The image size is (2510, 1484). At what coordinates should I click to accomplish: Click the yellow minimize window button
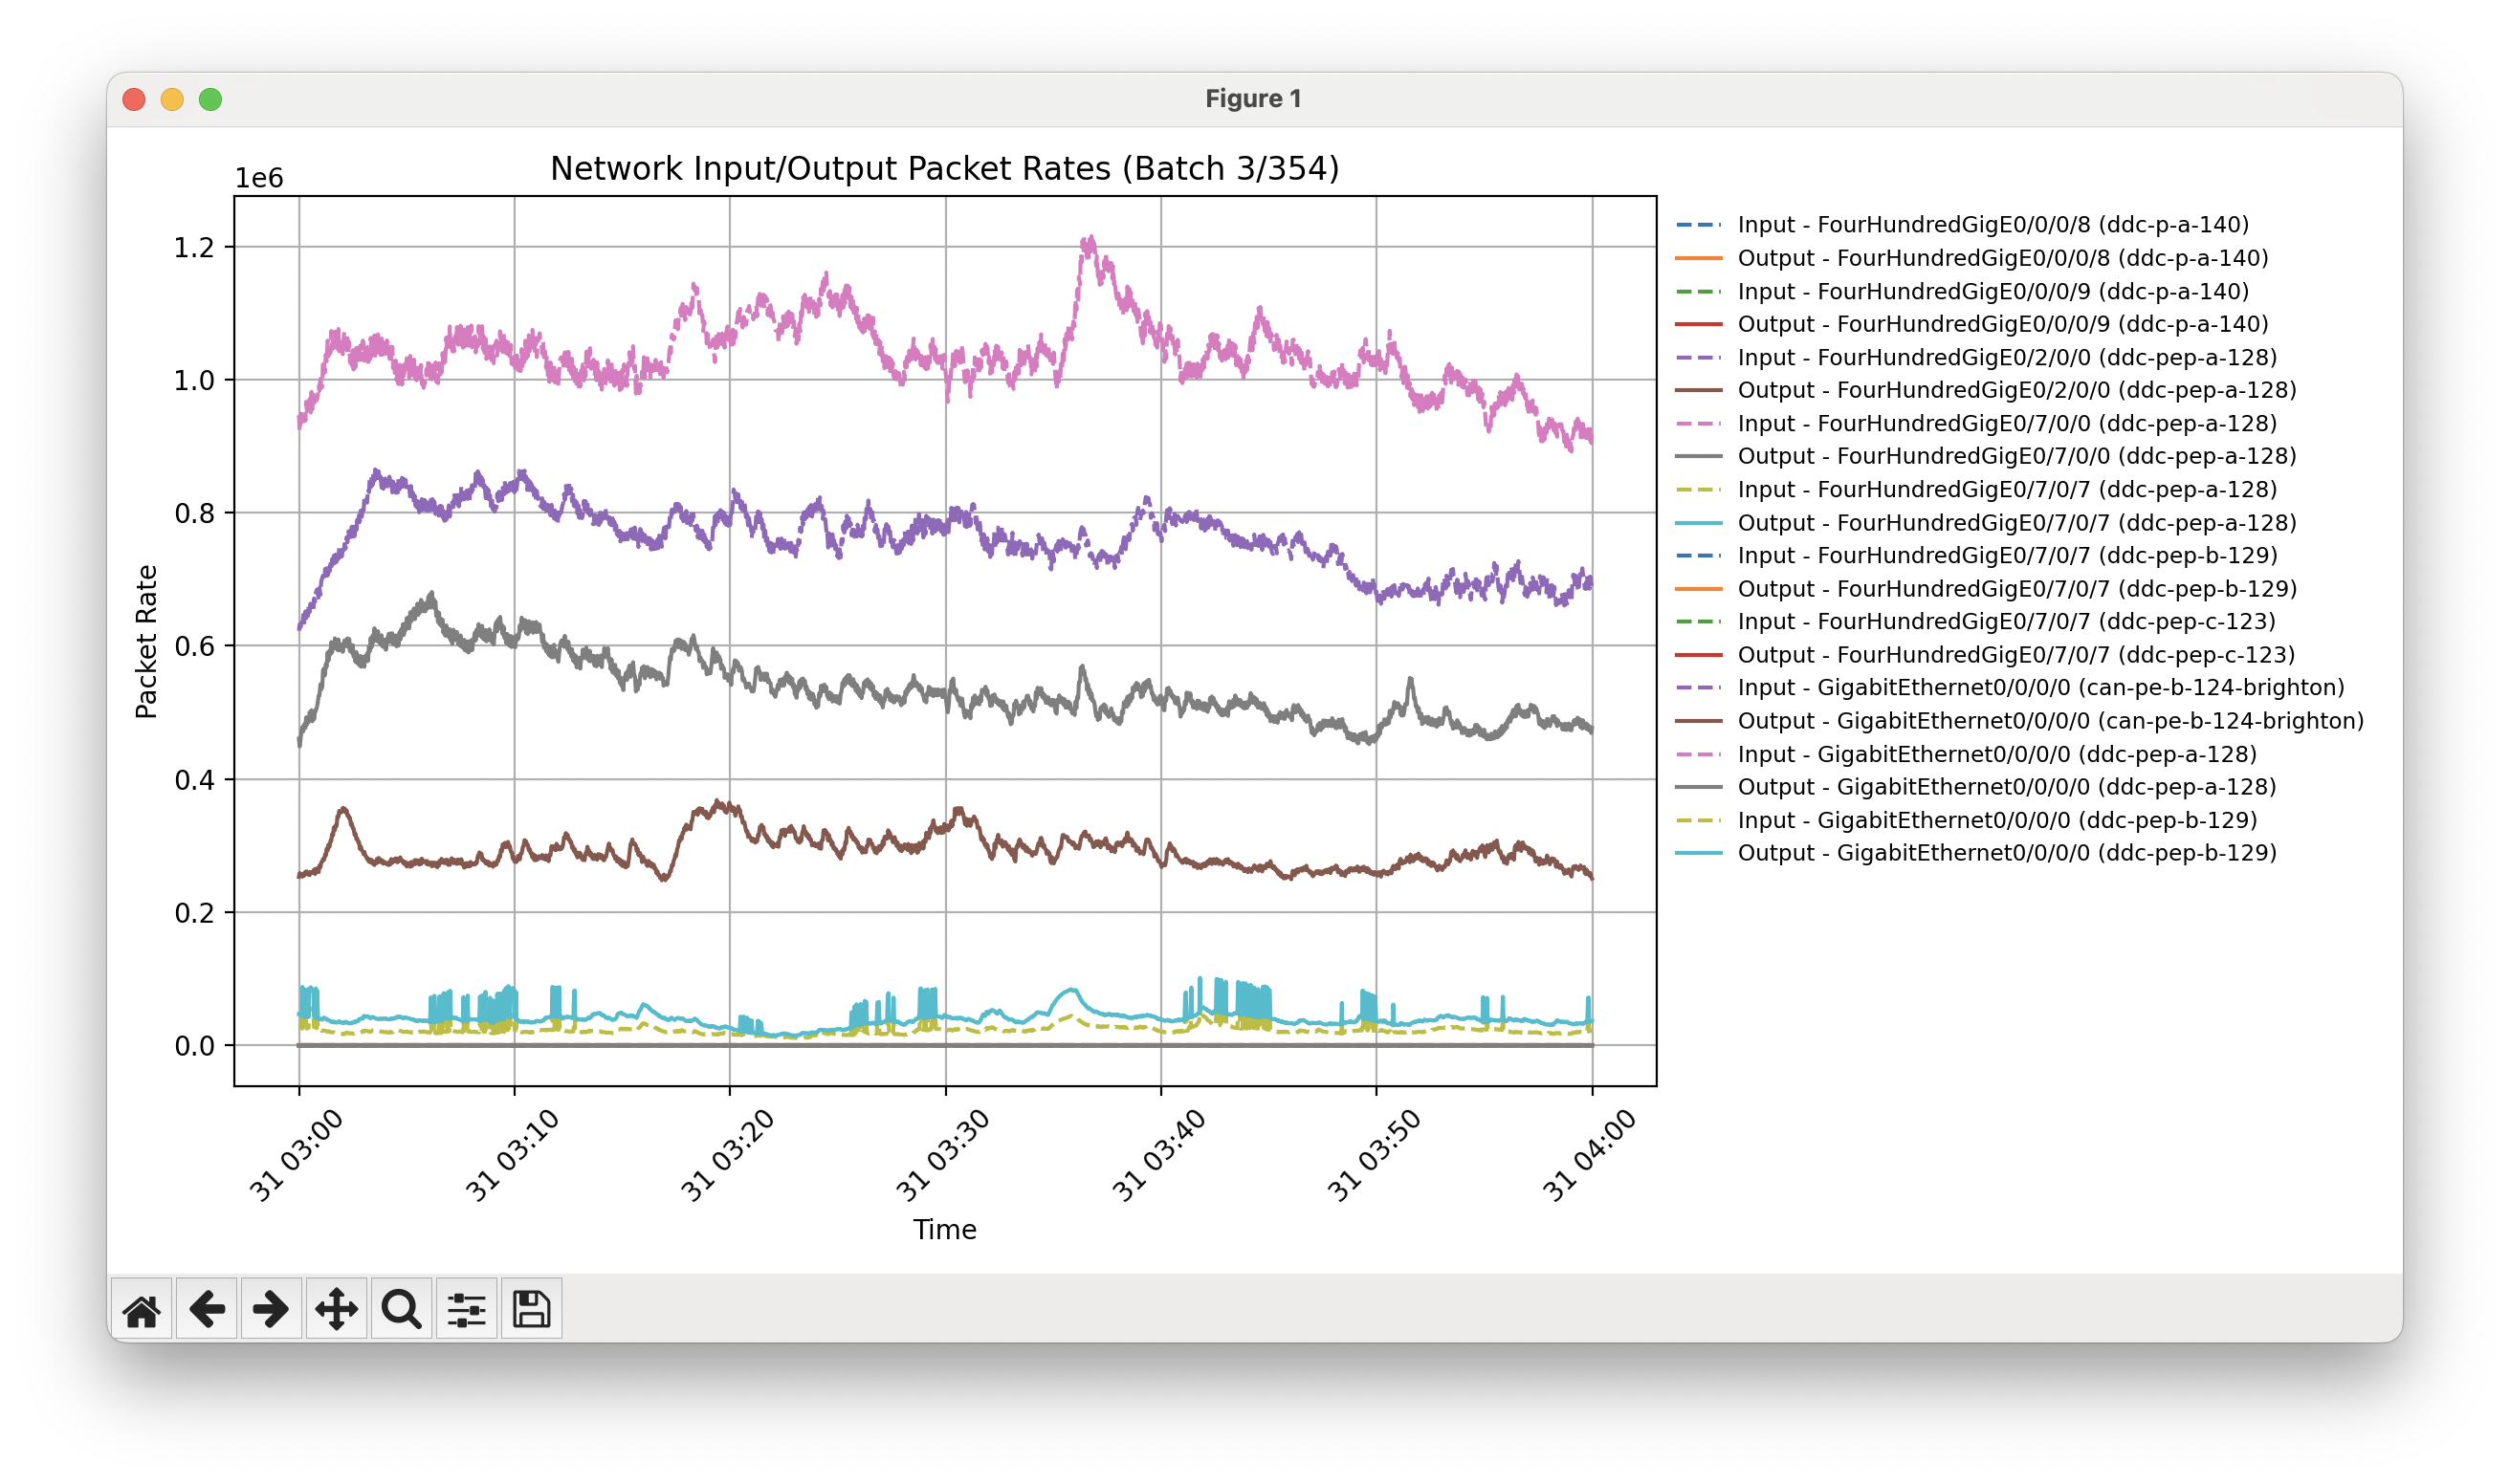pos(172,99)
